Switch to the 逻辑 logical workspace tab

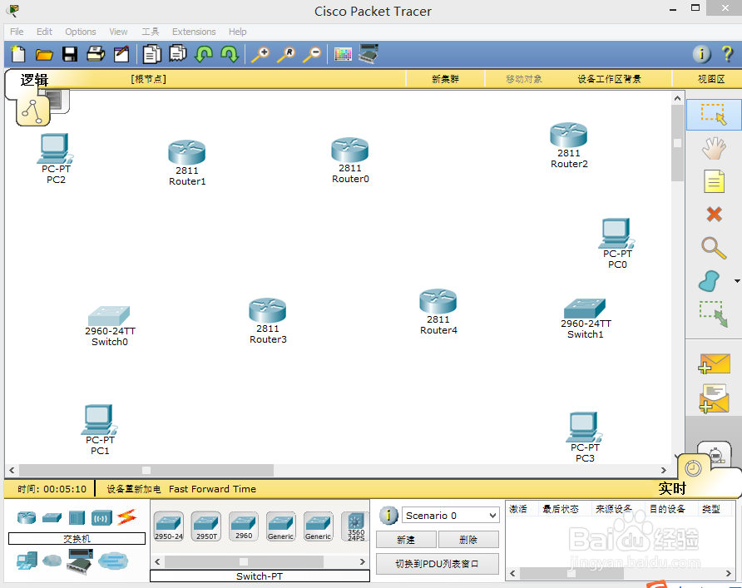click(34, 80)
